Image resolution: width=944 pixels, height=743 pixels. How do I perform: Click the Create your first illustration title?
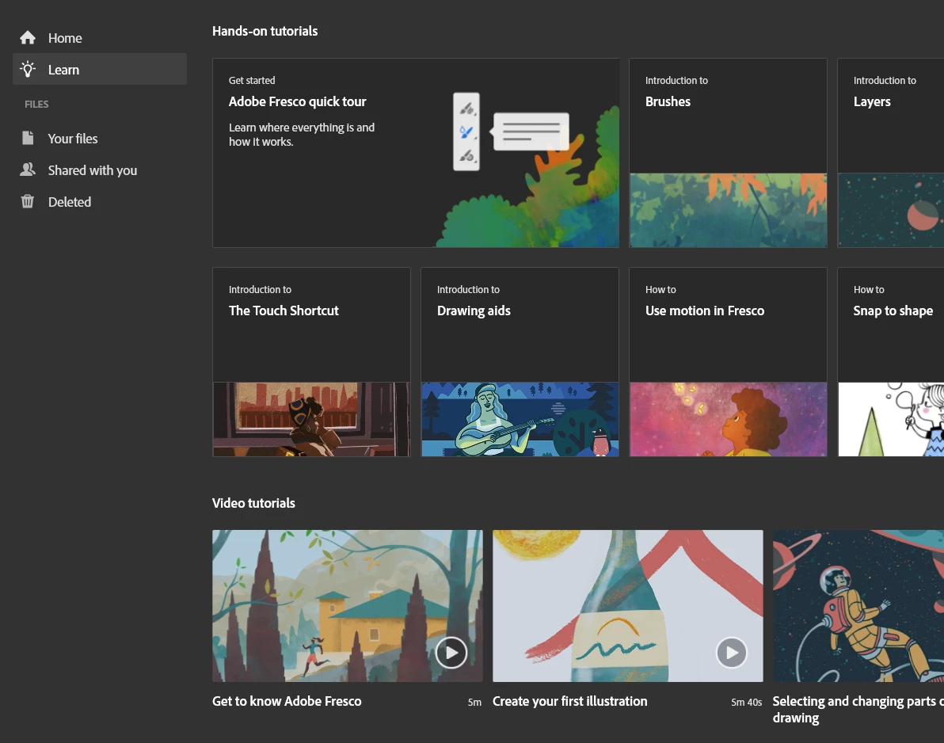pos(569,702)
